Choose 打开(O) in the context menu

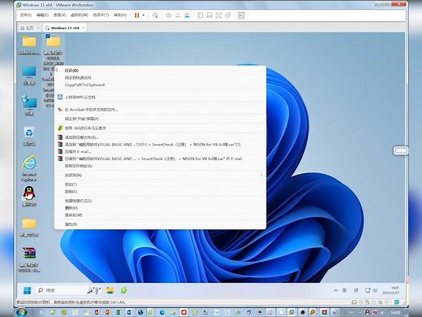coord(160,71)
